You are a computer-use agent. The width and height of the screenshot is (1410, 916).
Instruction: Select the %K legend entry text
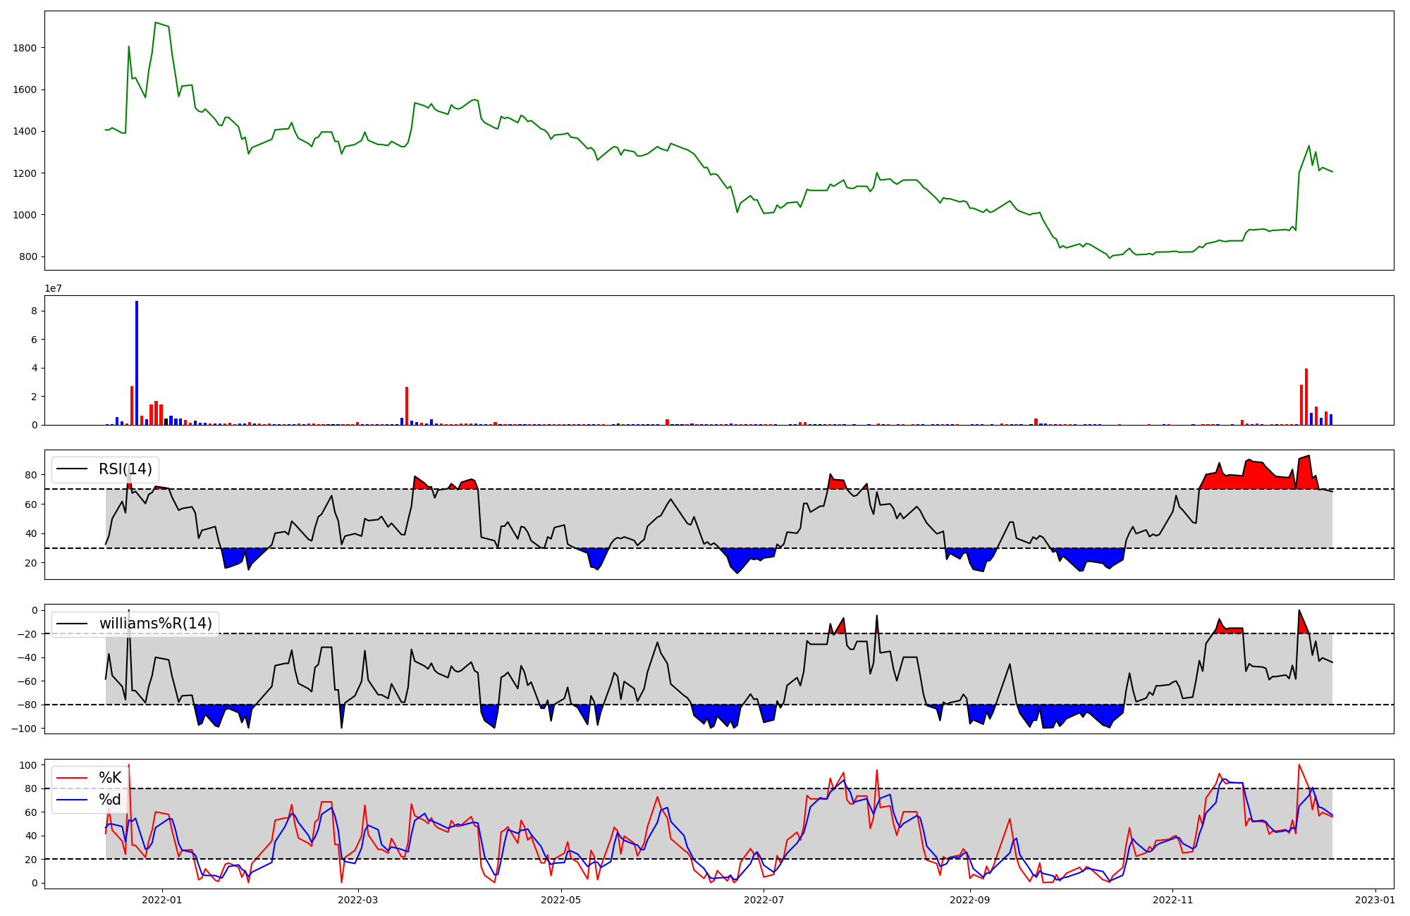[x=110, y=778]
